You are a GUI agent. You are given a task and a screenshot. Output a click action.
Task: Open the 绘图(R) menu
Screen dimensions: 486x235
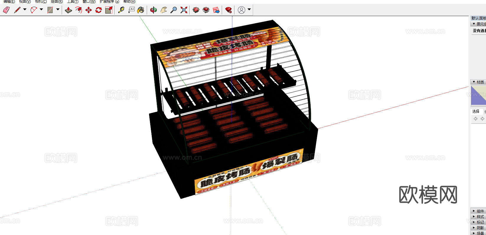pos(57,1)
